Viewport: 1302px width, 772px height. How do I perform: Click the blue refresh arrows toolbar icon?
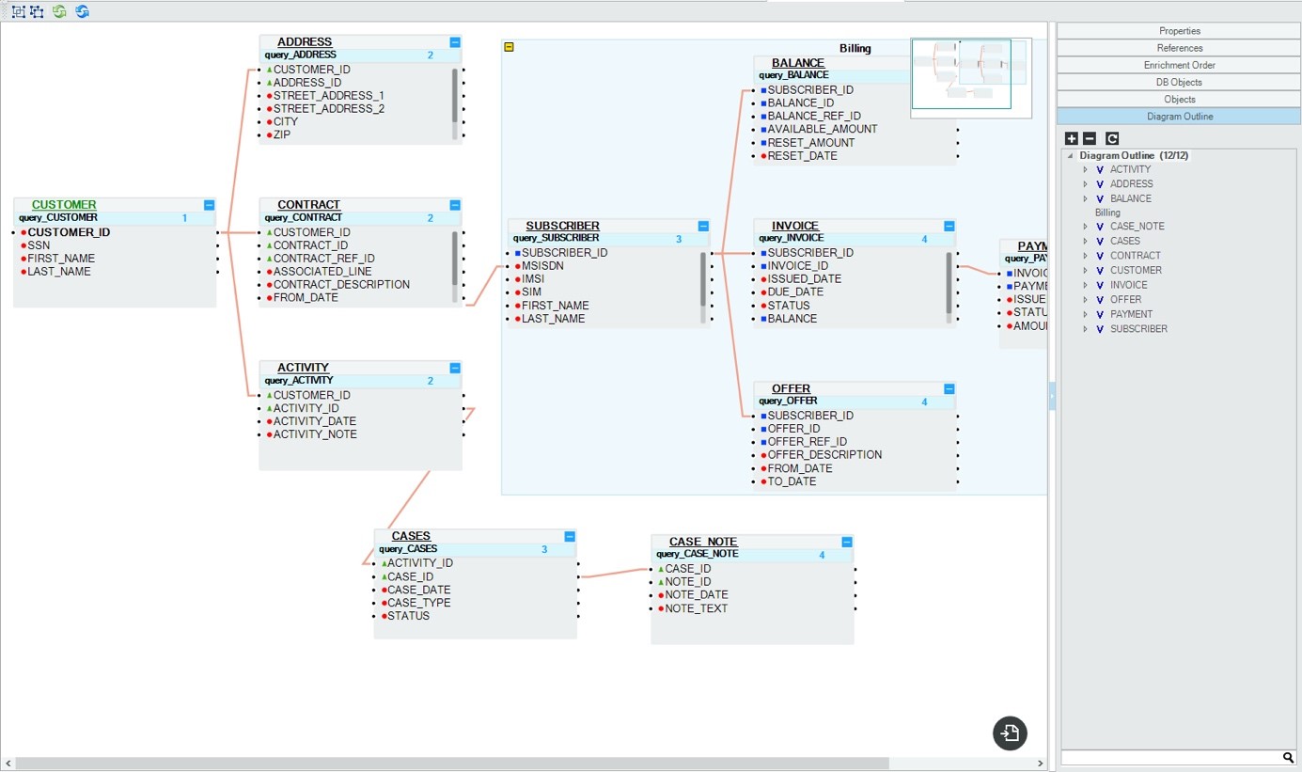[x=83, y=11]
